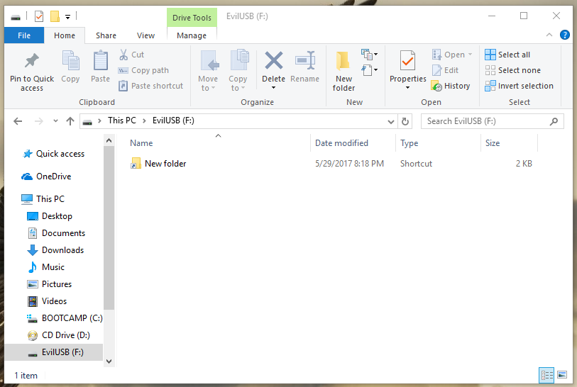Screen dimensions: 577x387
Task: Click Select none
Action: click(x=512, y=70)
